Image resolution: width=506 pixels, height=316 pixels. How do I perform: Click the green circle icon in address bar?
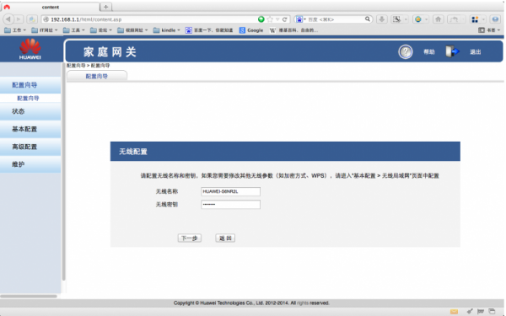(x=261, y=19)
